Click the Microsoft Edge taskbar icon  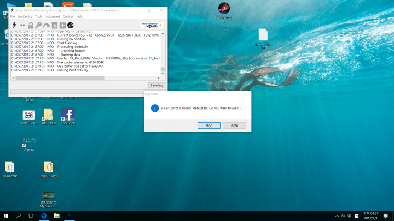click(x=44, y=216)
